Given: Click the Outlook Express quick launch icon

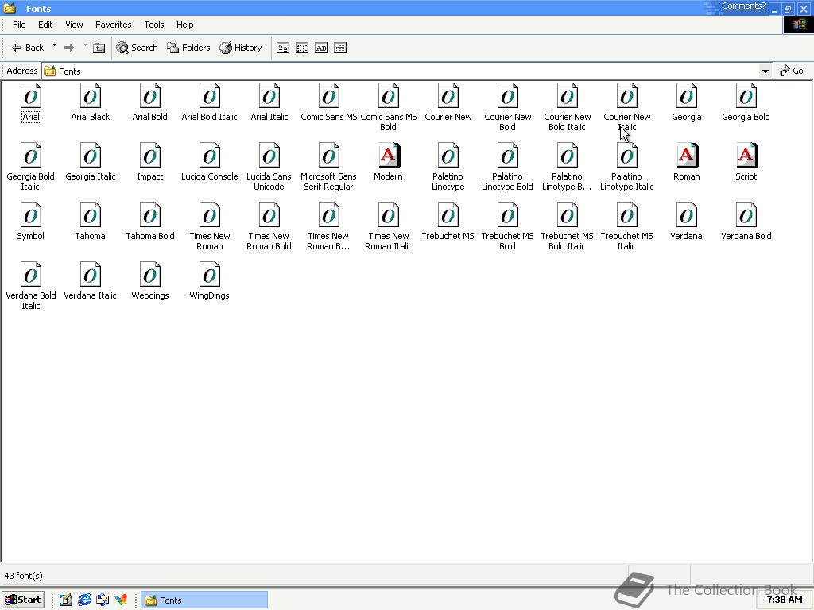Looking at the screenshot, I should pyautogui.click(x=103, y=600).
